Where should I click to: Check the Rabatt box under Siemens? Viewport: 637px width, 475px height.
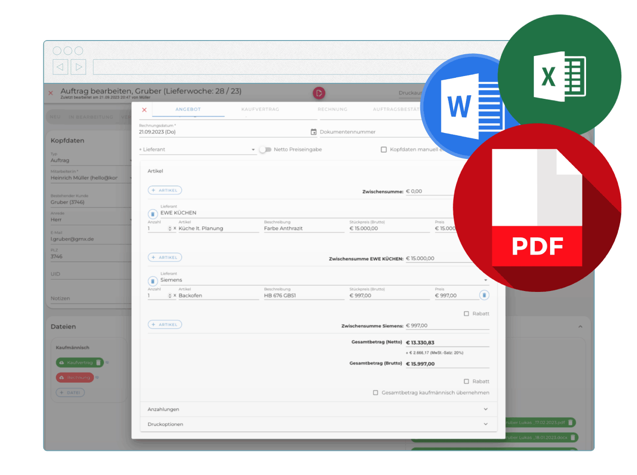pyautogui.click(x=466, y=313)
